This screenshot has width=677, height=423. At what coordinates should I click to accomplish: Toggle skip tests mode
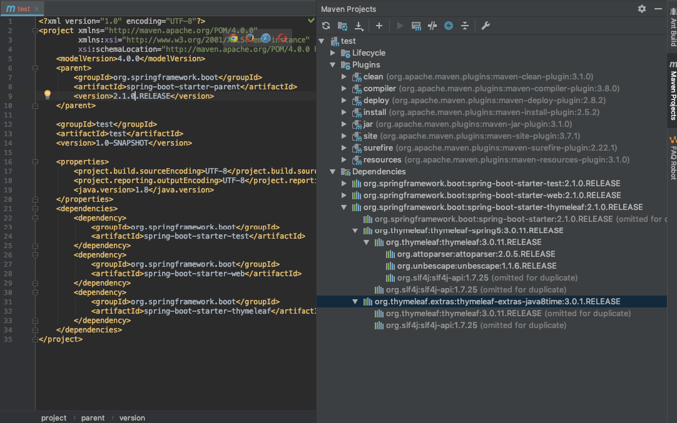pos(432,26)
